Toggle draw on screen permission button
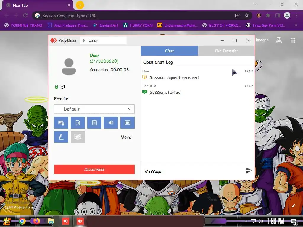303x227 pixels. [61, 137]
